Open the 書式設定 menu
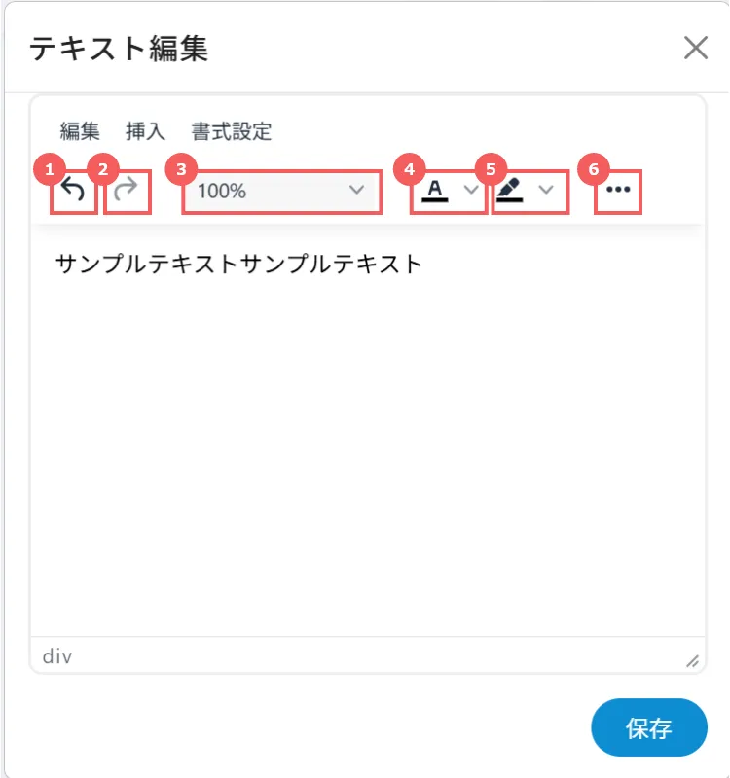730x778 pixels. click(x=232, y=131)
